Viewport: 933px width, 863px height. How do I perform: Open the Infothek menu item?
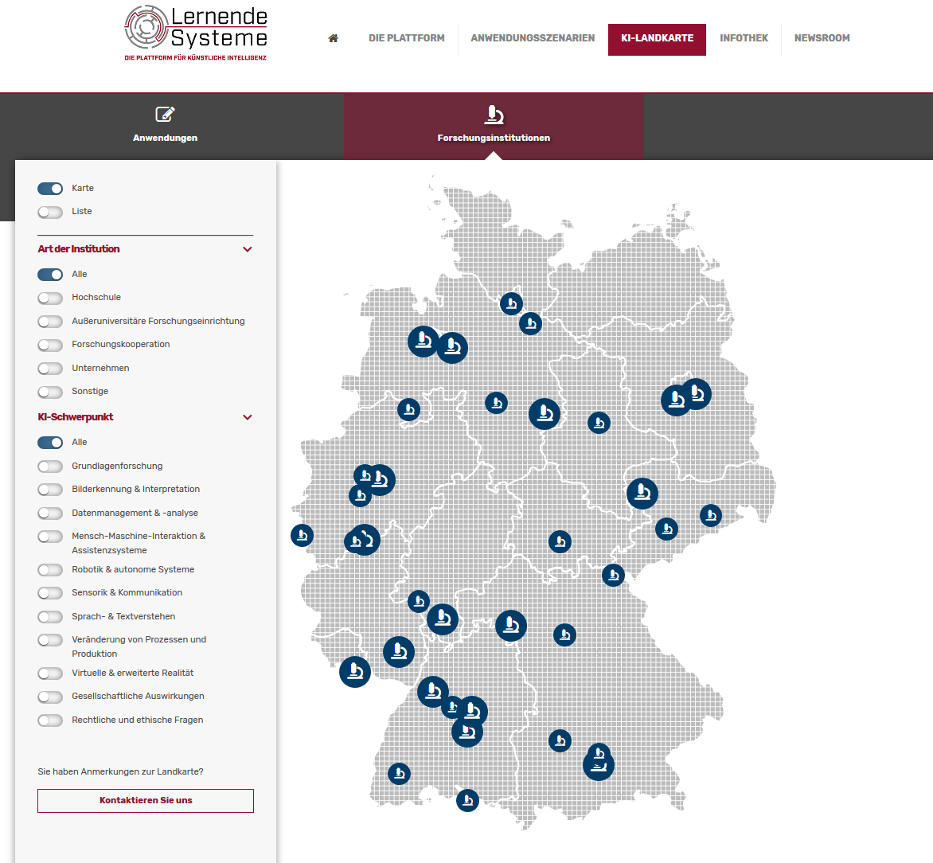click(x=744, y=38)
